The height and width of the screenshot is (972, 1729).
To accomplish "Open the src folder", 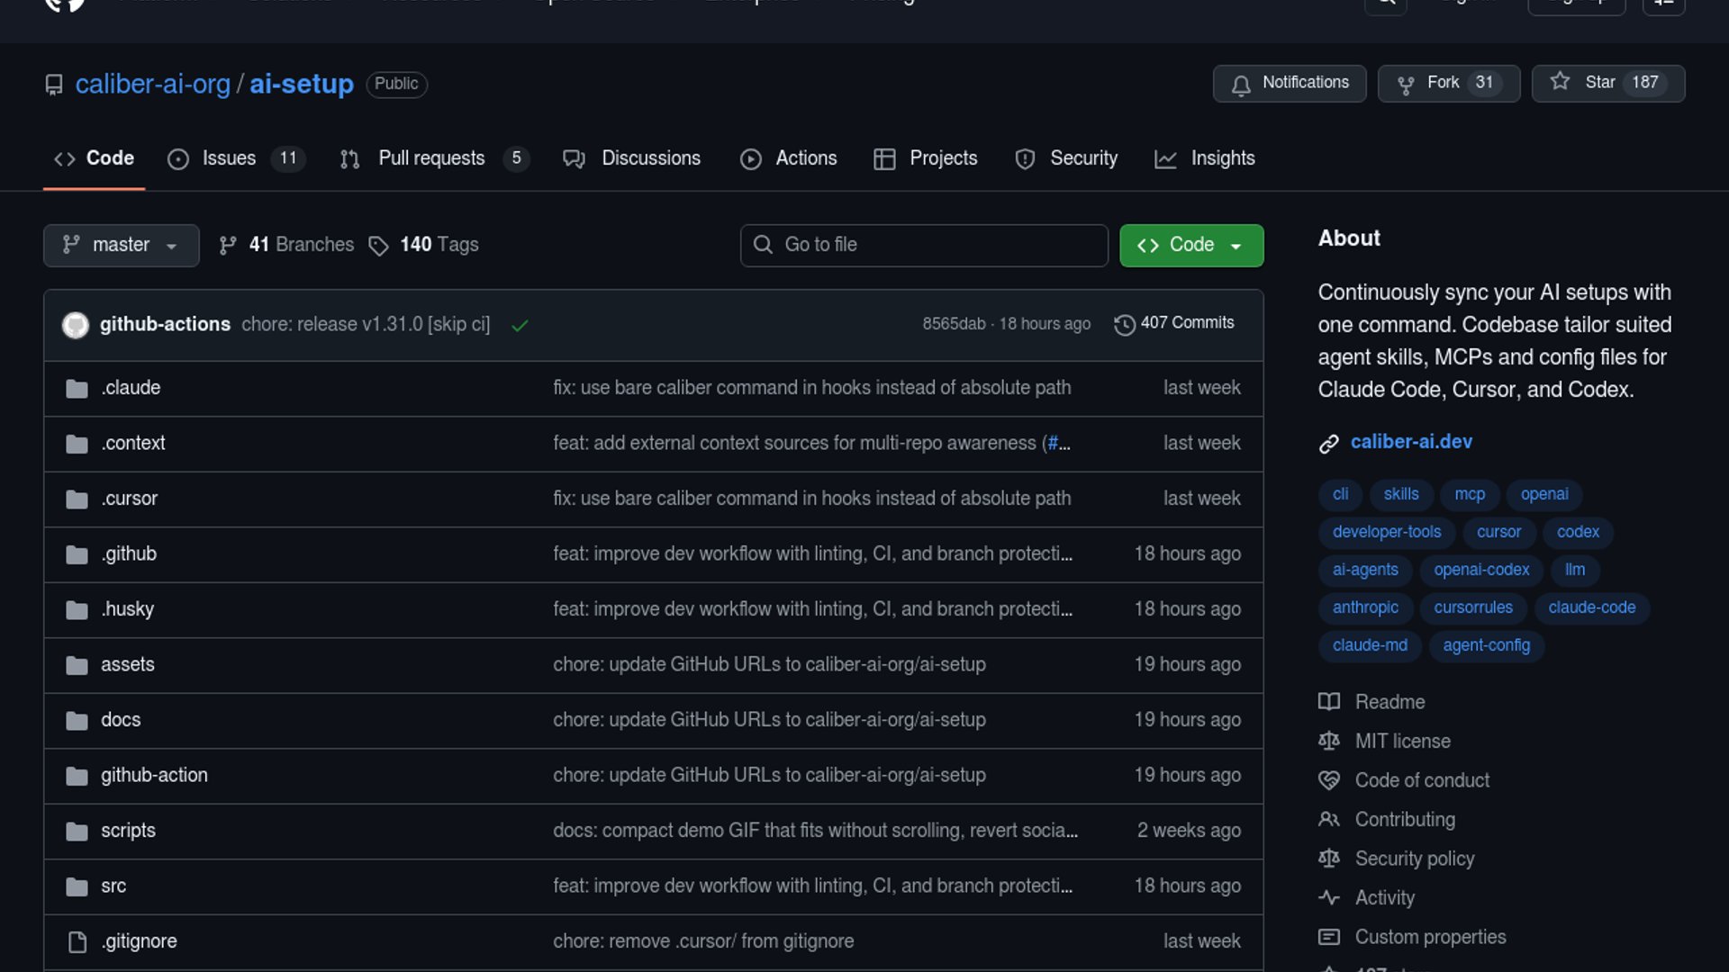I will tap(113, 886).
